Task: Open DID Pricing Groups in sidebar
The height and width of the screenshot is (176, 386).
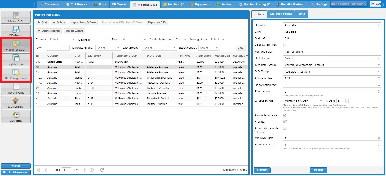Action: coord(16,74)
